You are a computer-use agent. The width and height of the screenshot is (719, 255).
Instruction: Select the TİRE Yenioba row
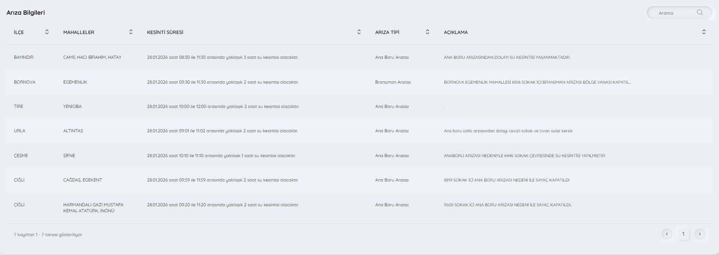pos(19,107)
